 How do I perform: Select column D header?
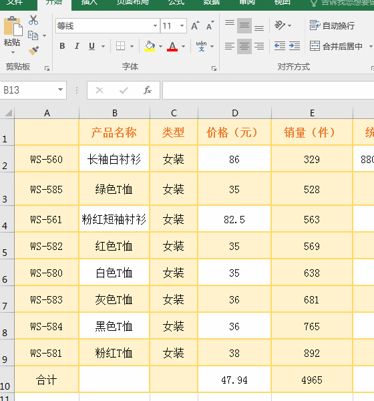pos(234,113)
